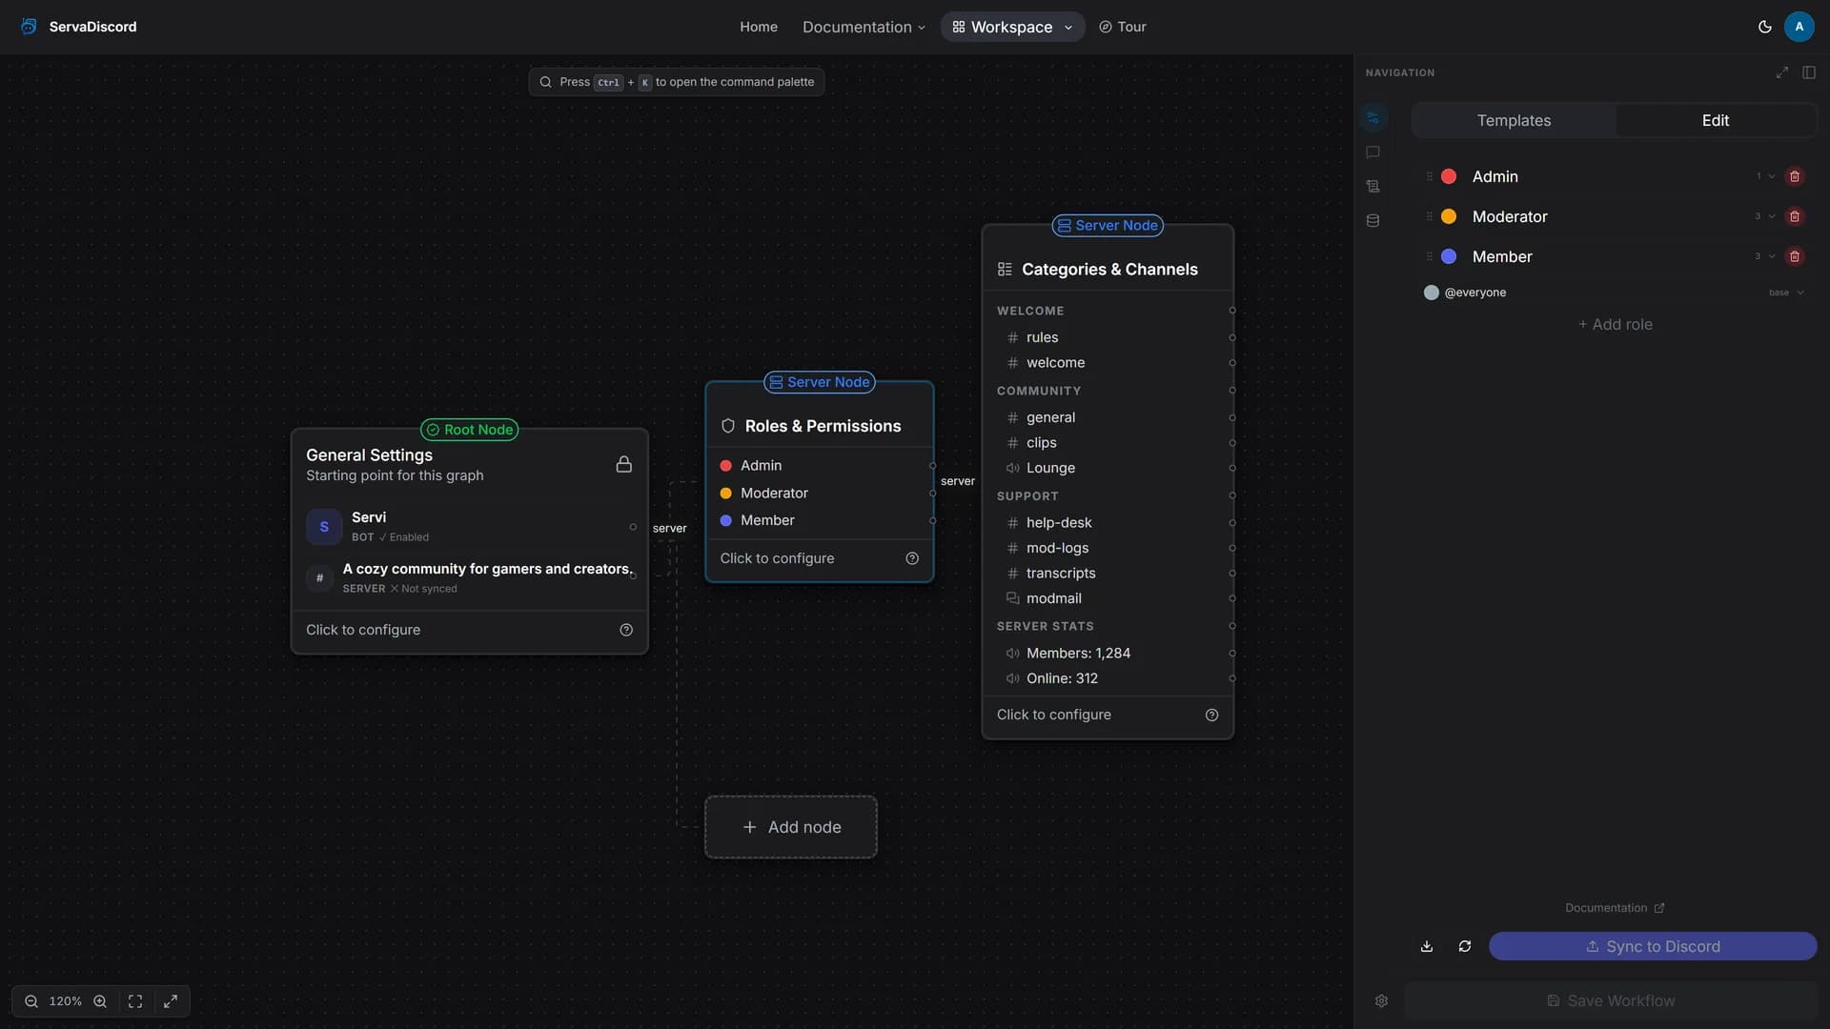Expand the Moderator role chevron

(1771, 216)
